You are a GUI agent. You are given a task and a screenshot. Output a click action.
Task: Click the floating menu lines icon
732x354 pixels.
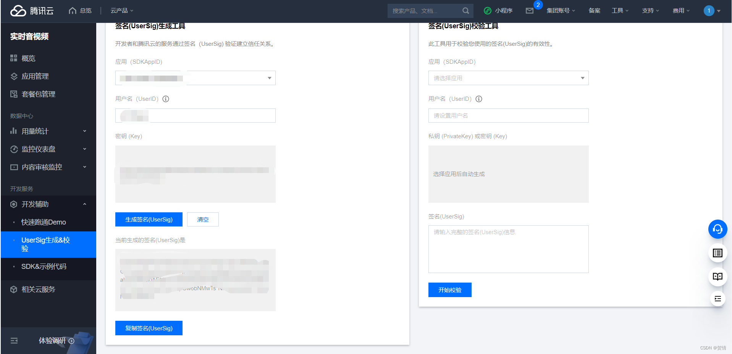tap(717, 299)
